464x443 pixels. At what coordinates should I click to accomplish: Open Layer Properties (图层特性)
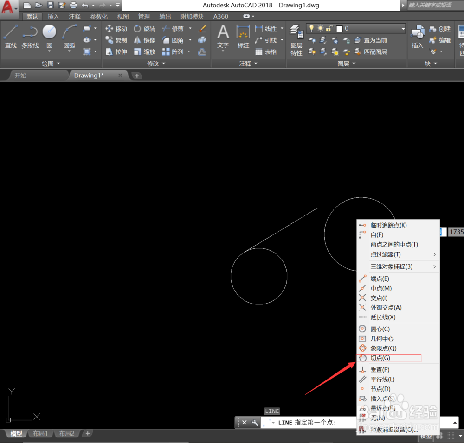296,40
